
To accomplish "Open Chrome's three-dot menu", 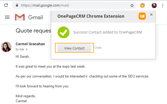I will point(163,5).
